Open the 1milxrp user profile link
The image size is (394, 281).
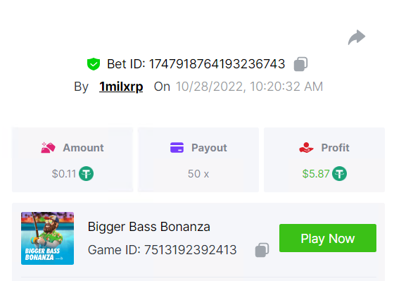click(121, 87)
